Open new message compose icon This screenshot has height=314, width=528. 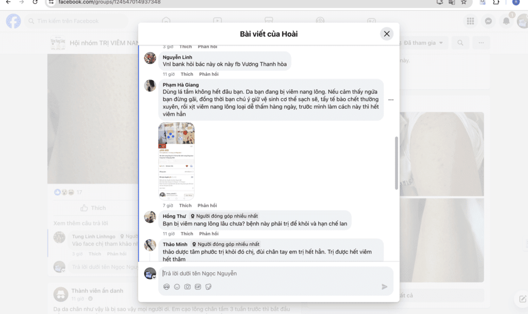click(x=522, y=299)
